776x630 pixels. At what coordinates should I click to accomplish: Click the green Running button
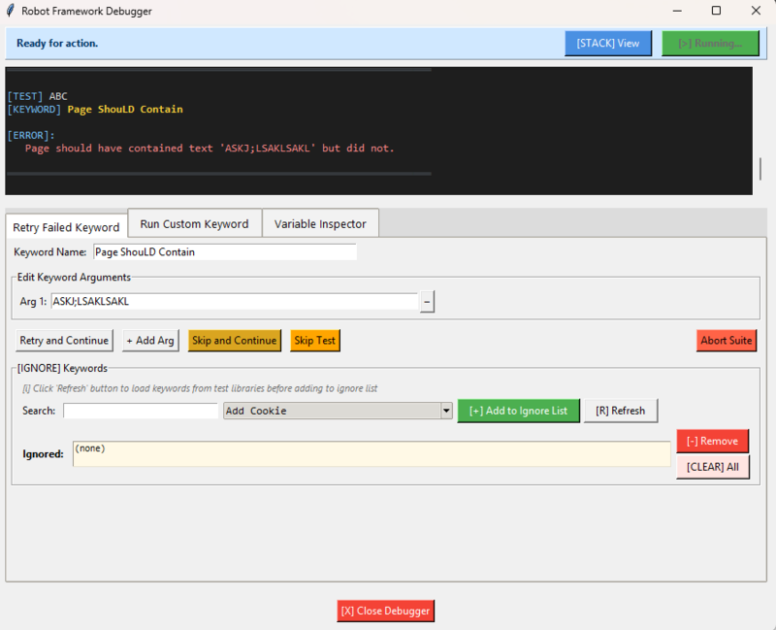click(710, 43)
